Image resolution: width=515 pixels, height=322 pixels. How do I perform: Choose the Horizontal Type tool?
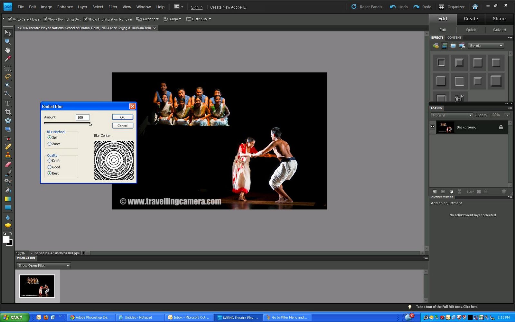(8, 103)
